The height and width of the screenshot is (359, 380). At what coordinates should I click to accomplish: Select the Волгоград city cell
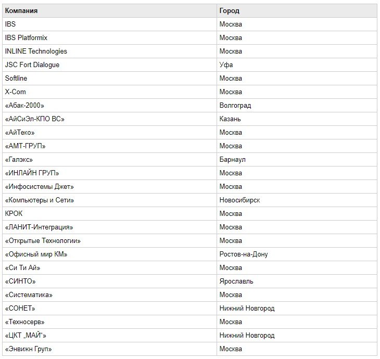[x=235, y=105]
